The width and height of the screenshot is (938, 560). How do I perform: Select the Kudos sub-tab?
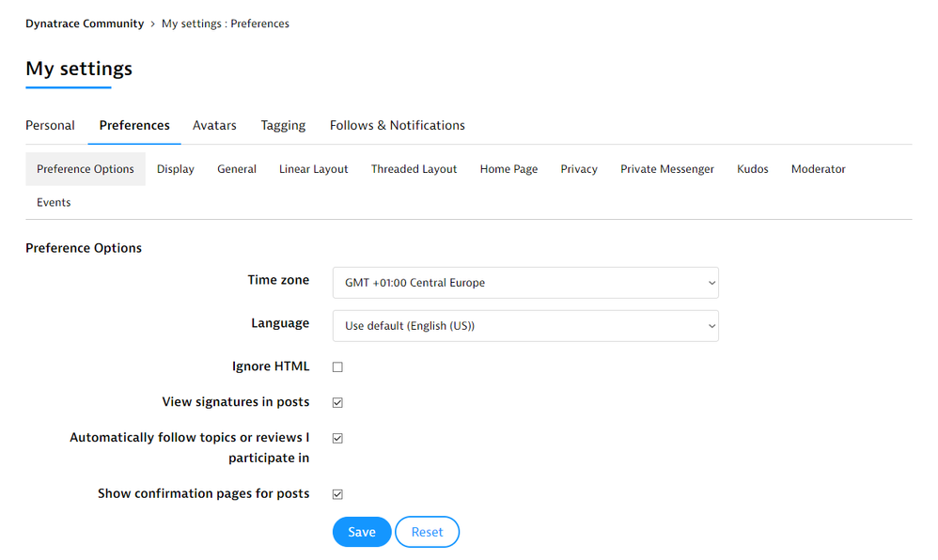click(753, 169)
